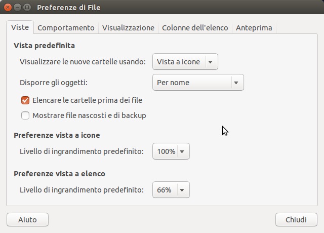Click the Elencare le cartelle prima dei file label
This screenshot has height=233, width=324.
(87, 100)
